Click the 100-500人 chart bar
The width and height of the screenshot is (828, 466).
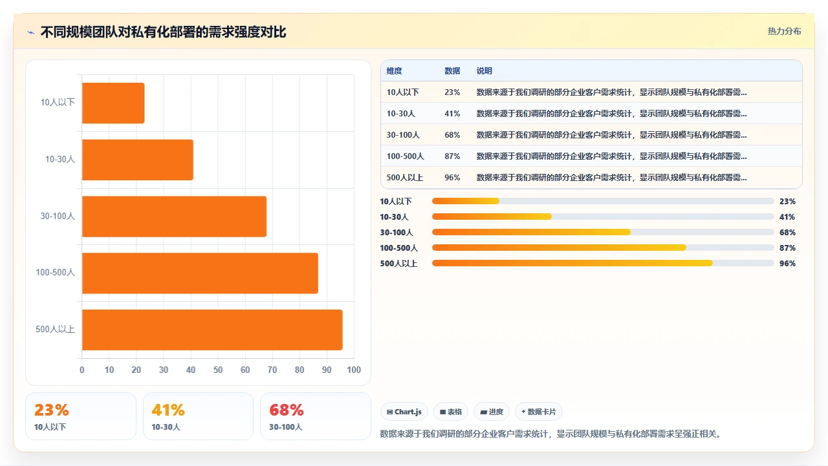pos(200,273)
